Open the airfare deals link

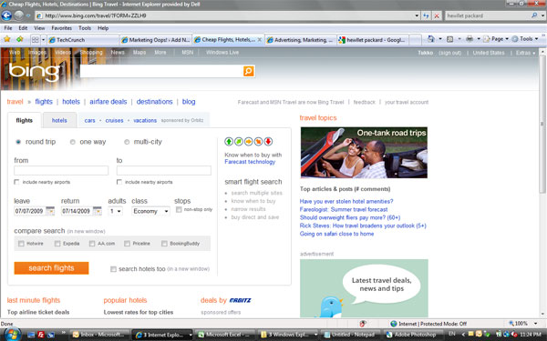(108, 102)
